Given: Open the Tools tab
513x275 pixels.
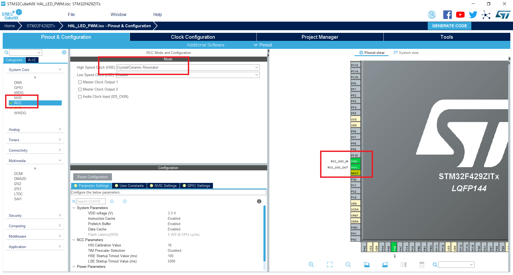Looking at the screenshot, I should click(447, 37).
